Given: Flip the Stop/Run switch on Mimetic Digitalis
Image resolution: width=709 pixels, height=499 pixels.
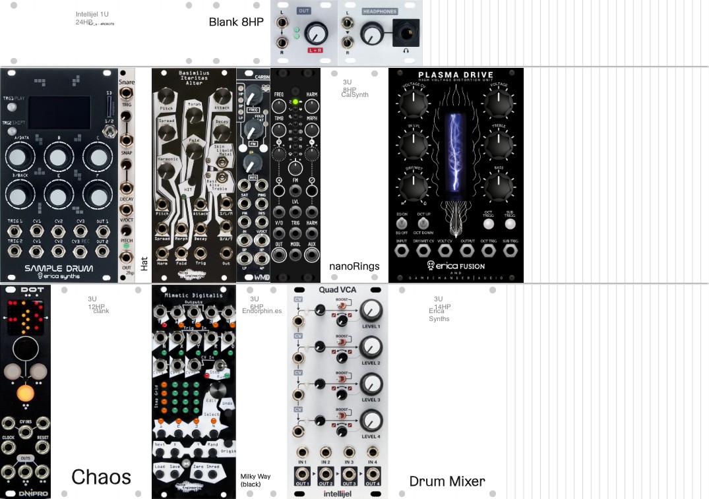Looking at the screenshot, I should click(221, 365).
